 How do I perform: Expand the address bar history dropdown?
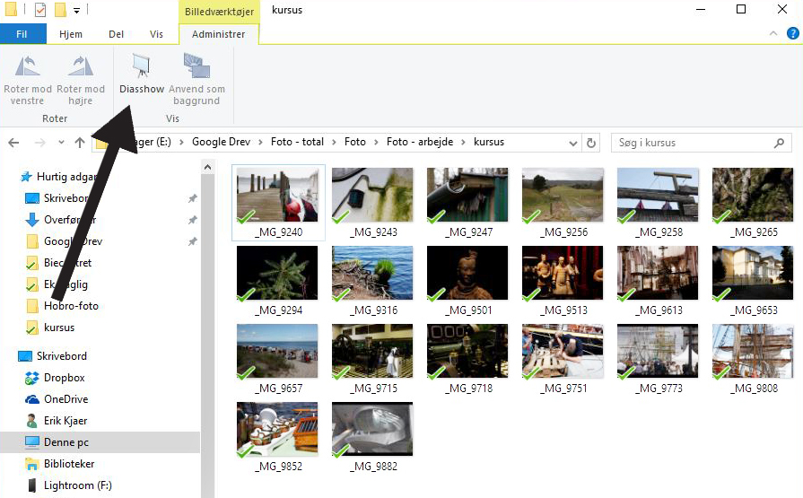coord(573,143)
